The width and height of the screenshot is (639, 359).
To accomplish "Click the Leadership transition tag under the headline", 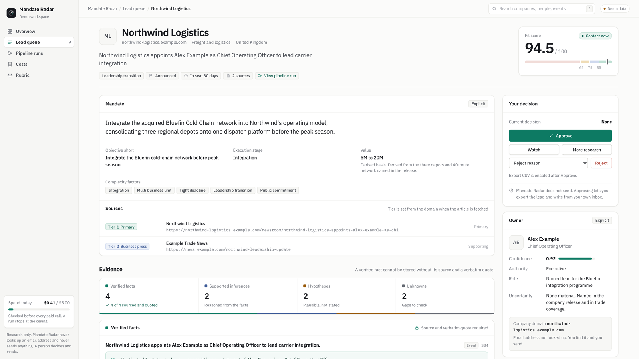I will tap(121, 76).
